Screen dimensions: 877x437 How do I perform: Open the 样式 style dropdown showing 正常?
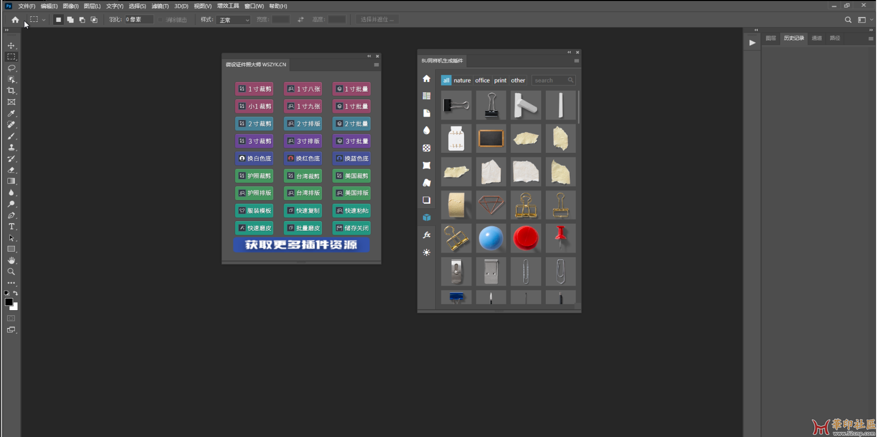(x=234, y=20)
